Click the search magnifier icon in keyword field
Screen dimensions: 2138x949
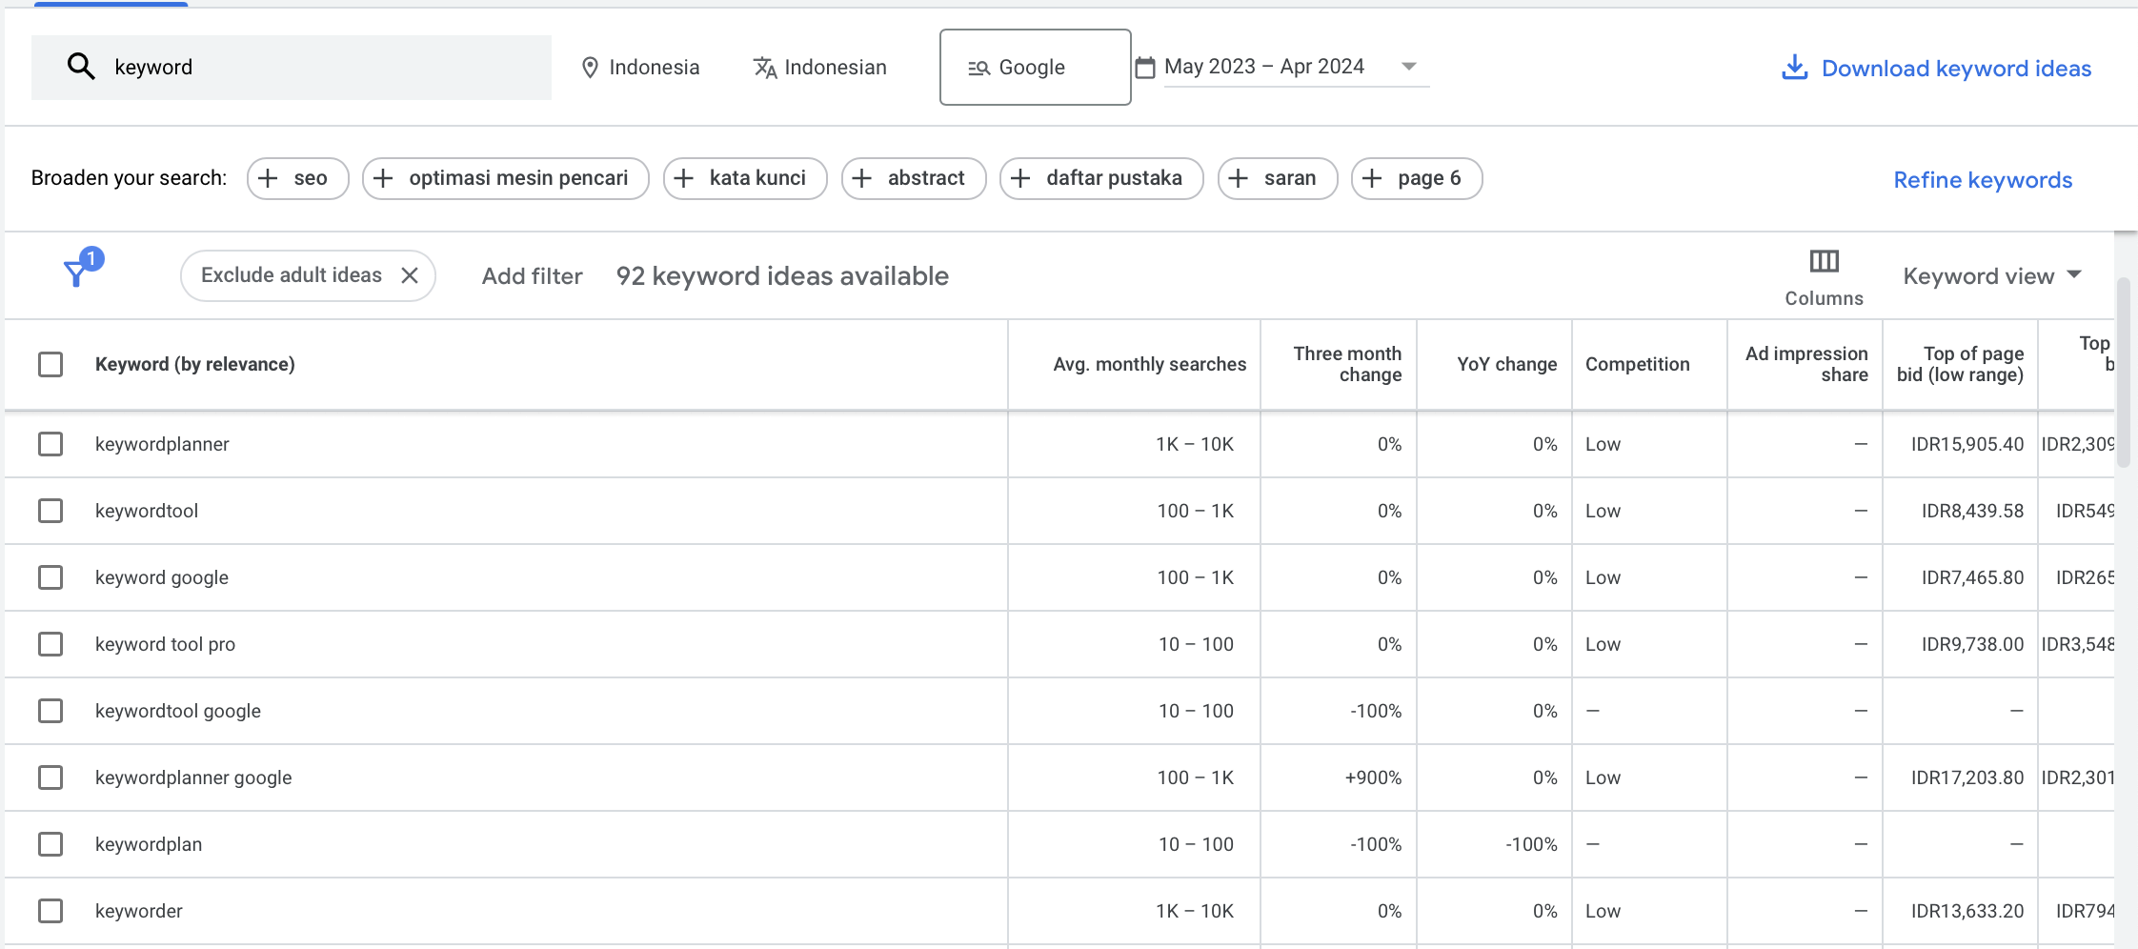coord(81,66)
